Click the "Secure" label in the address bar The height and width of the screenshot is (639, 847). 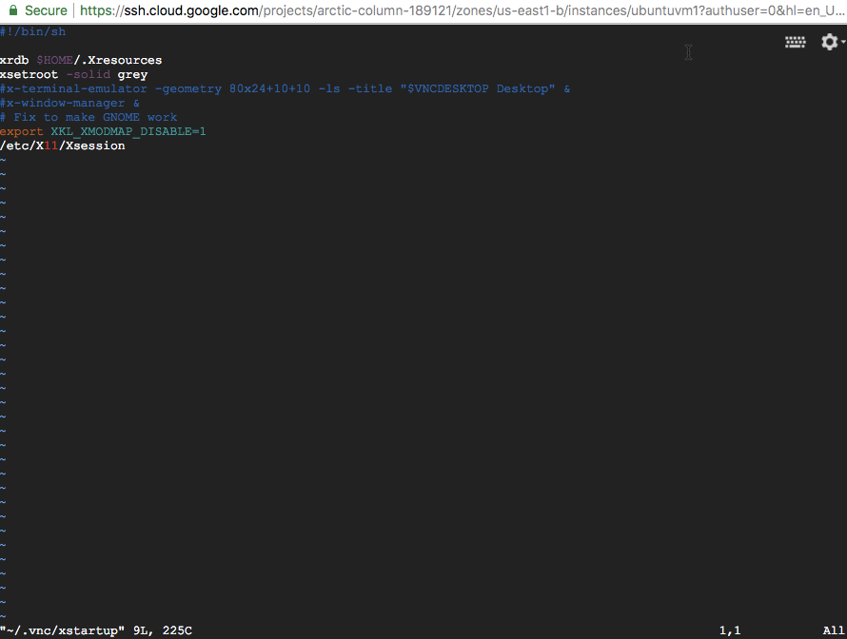[46, 10]
